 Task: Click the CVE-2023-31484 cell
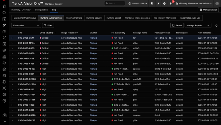(x=27, y=94)
